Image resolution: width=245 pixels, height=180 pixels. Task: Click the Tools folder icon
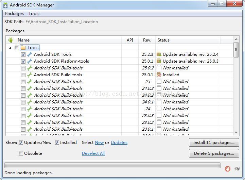[23, 47]
